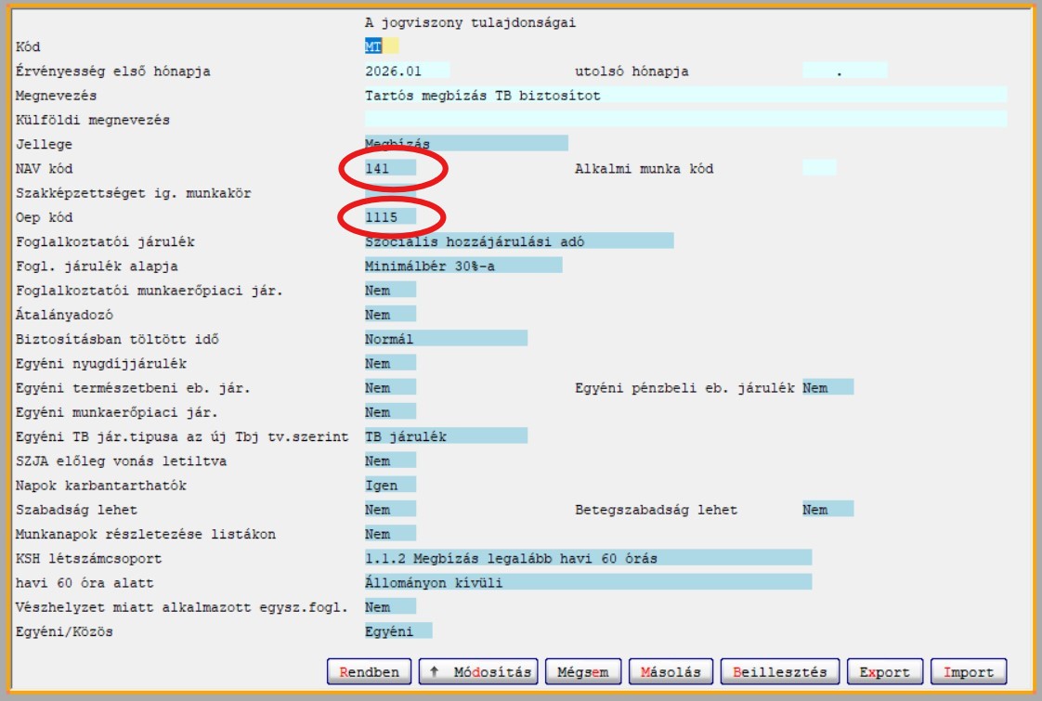Toggle Napok karbantarthatók Igen value
Viewport: 1042px width, 701px height.
coord(390,486)
